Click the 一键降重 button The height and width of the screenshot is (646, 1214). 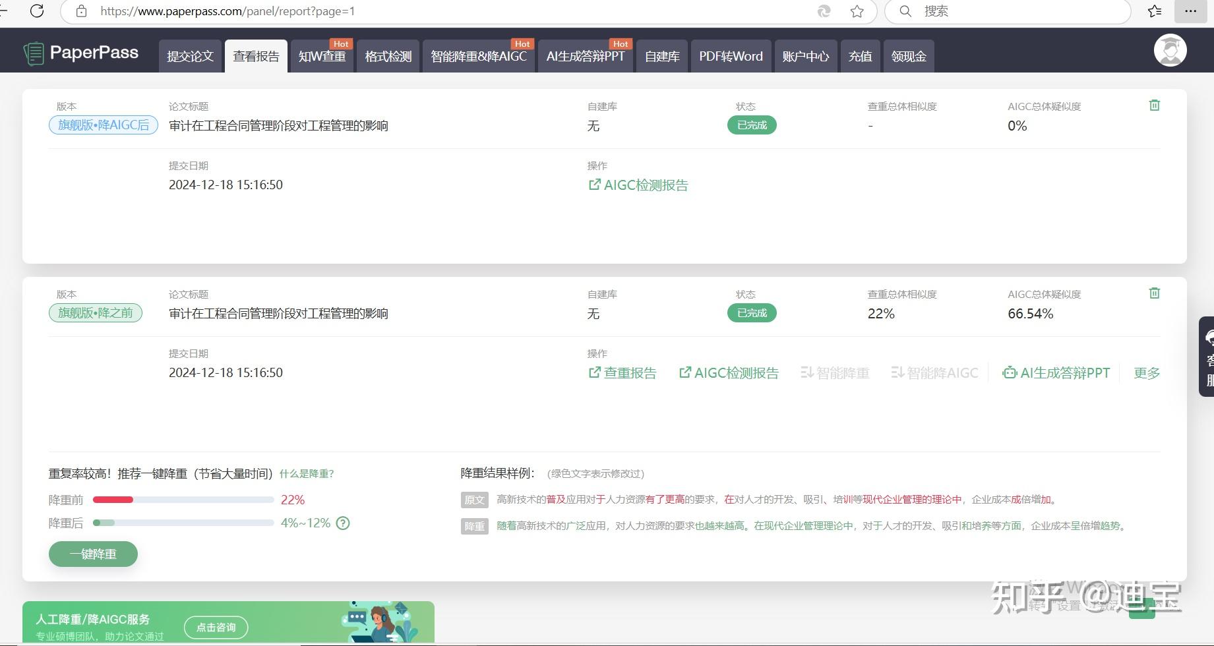tap(93, 554)
